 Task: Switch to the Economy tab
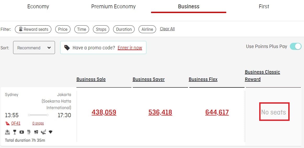pyautogui.click(x=38, y=7)
